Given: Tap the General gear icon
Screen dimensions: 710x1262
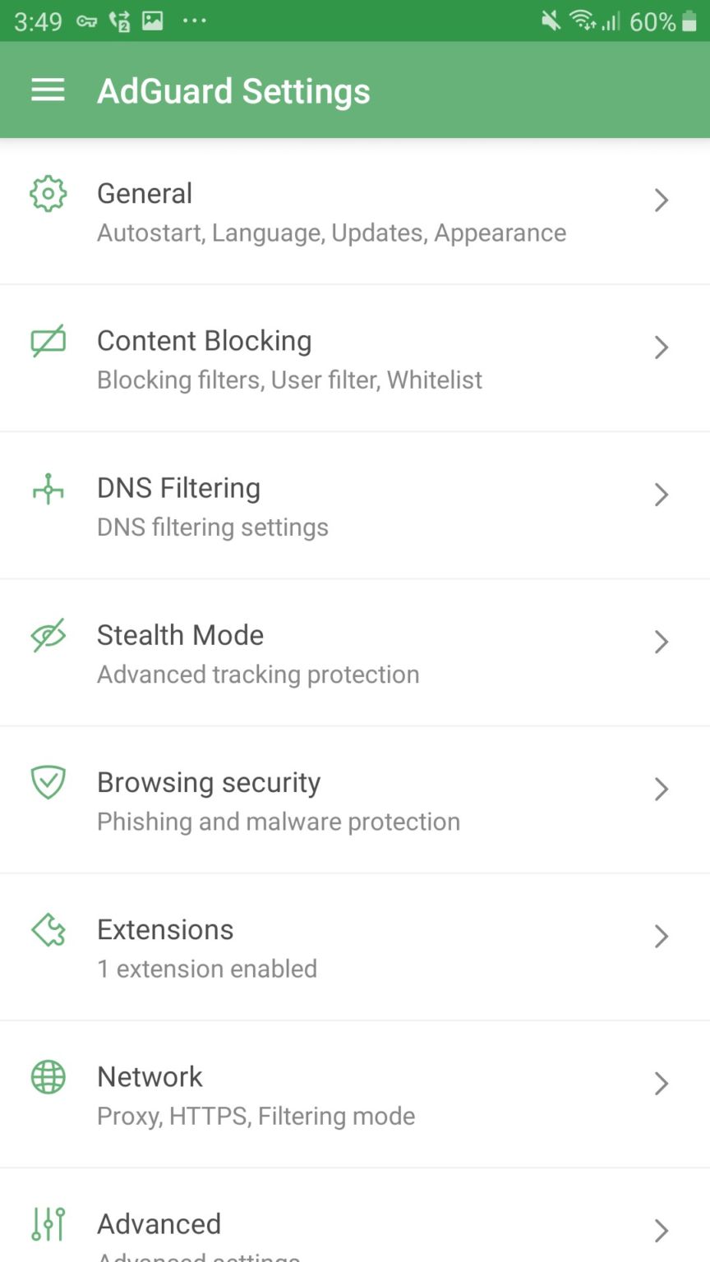Looking at the screenshot, I should pyautogui.click(x=48, y=194).
